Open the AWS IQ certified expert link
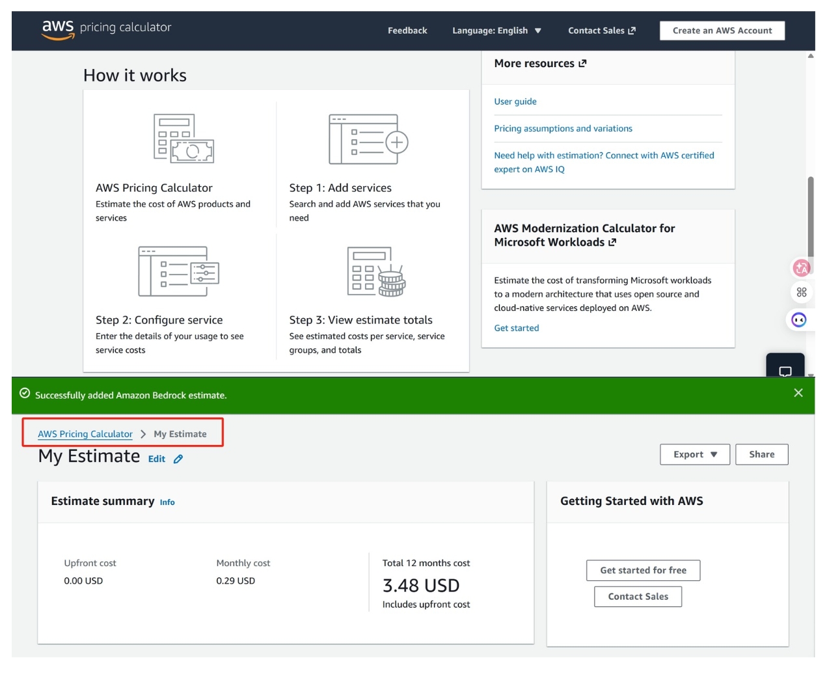827x676 pixels. click(604, 162)
